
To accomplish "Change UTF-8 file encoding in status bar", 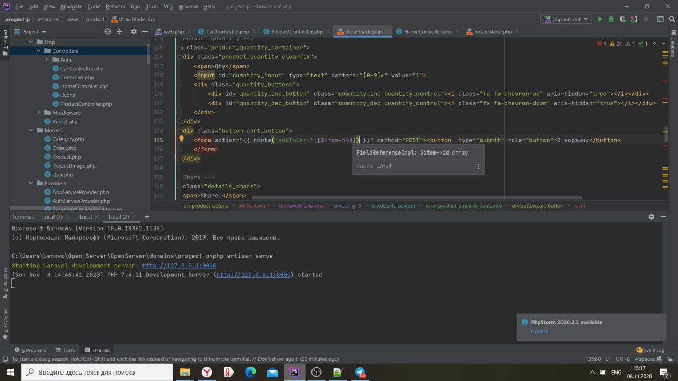I will click(623, 359).
